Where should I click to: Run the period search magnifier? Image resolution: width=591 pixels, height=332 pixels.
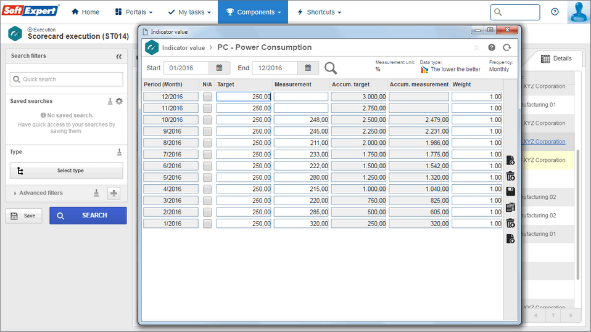(x=331, y=68)
